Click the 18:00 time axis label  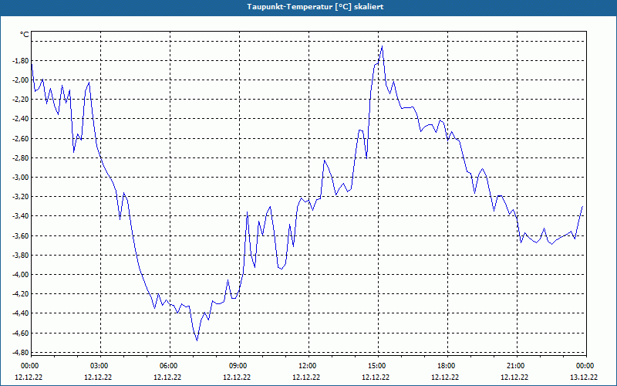tap(447, 366)
